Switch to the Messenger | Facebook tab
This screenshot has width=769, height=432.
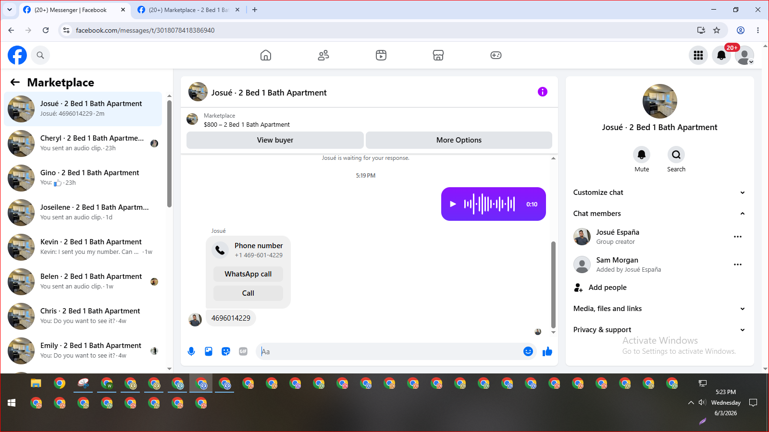click(x=74, y=10)
